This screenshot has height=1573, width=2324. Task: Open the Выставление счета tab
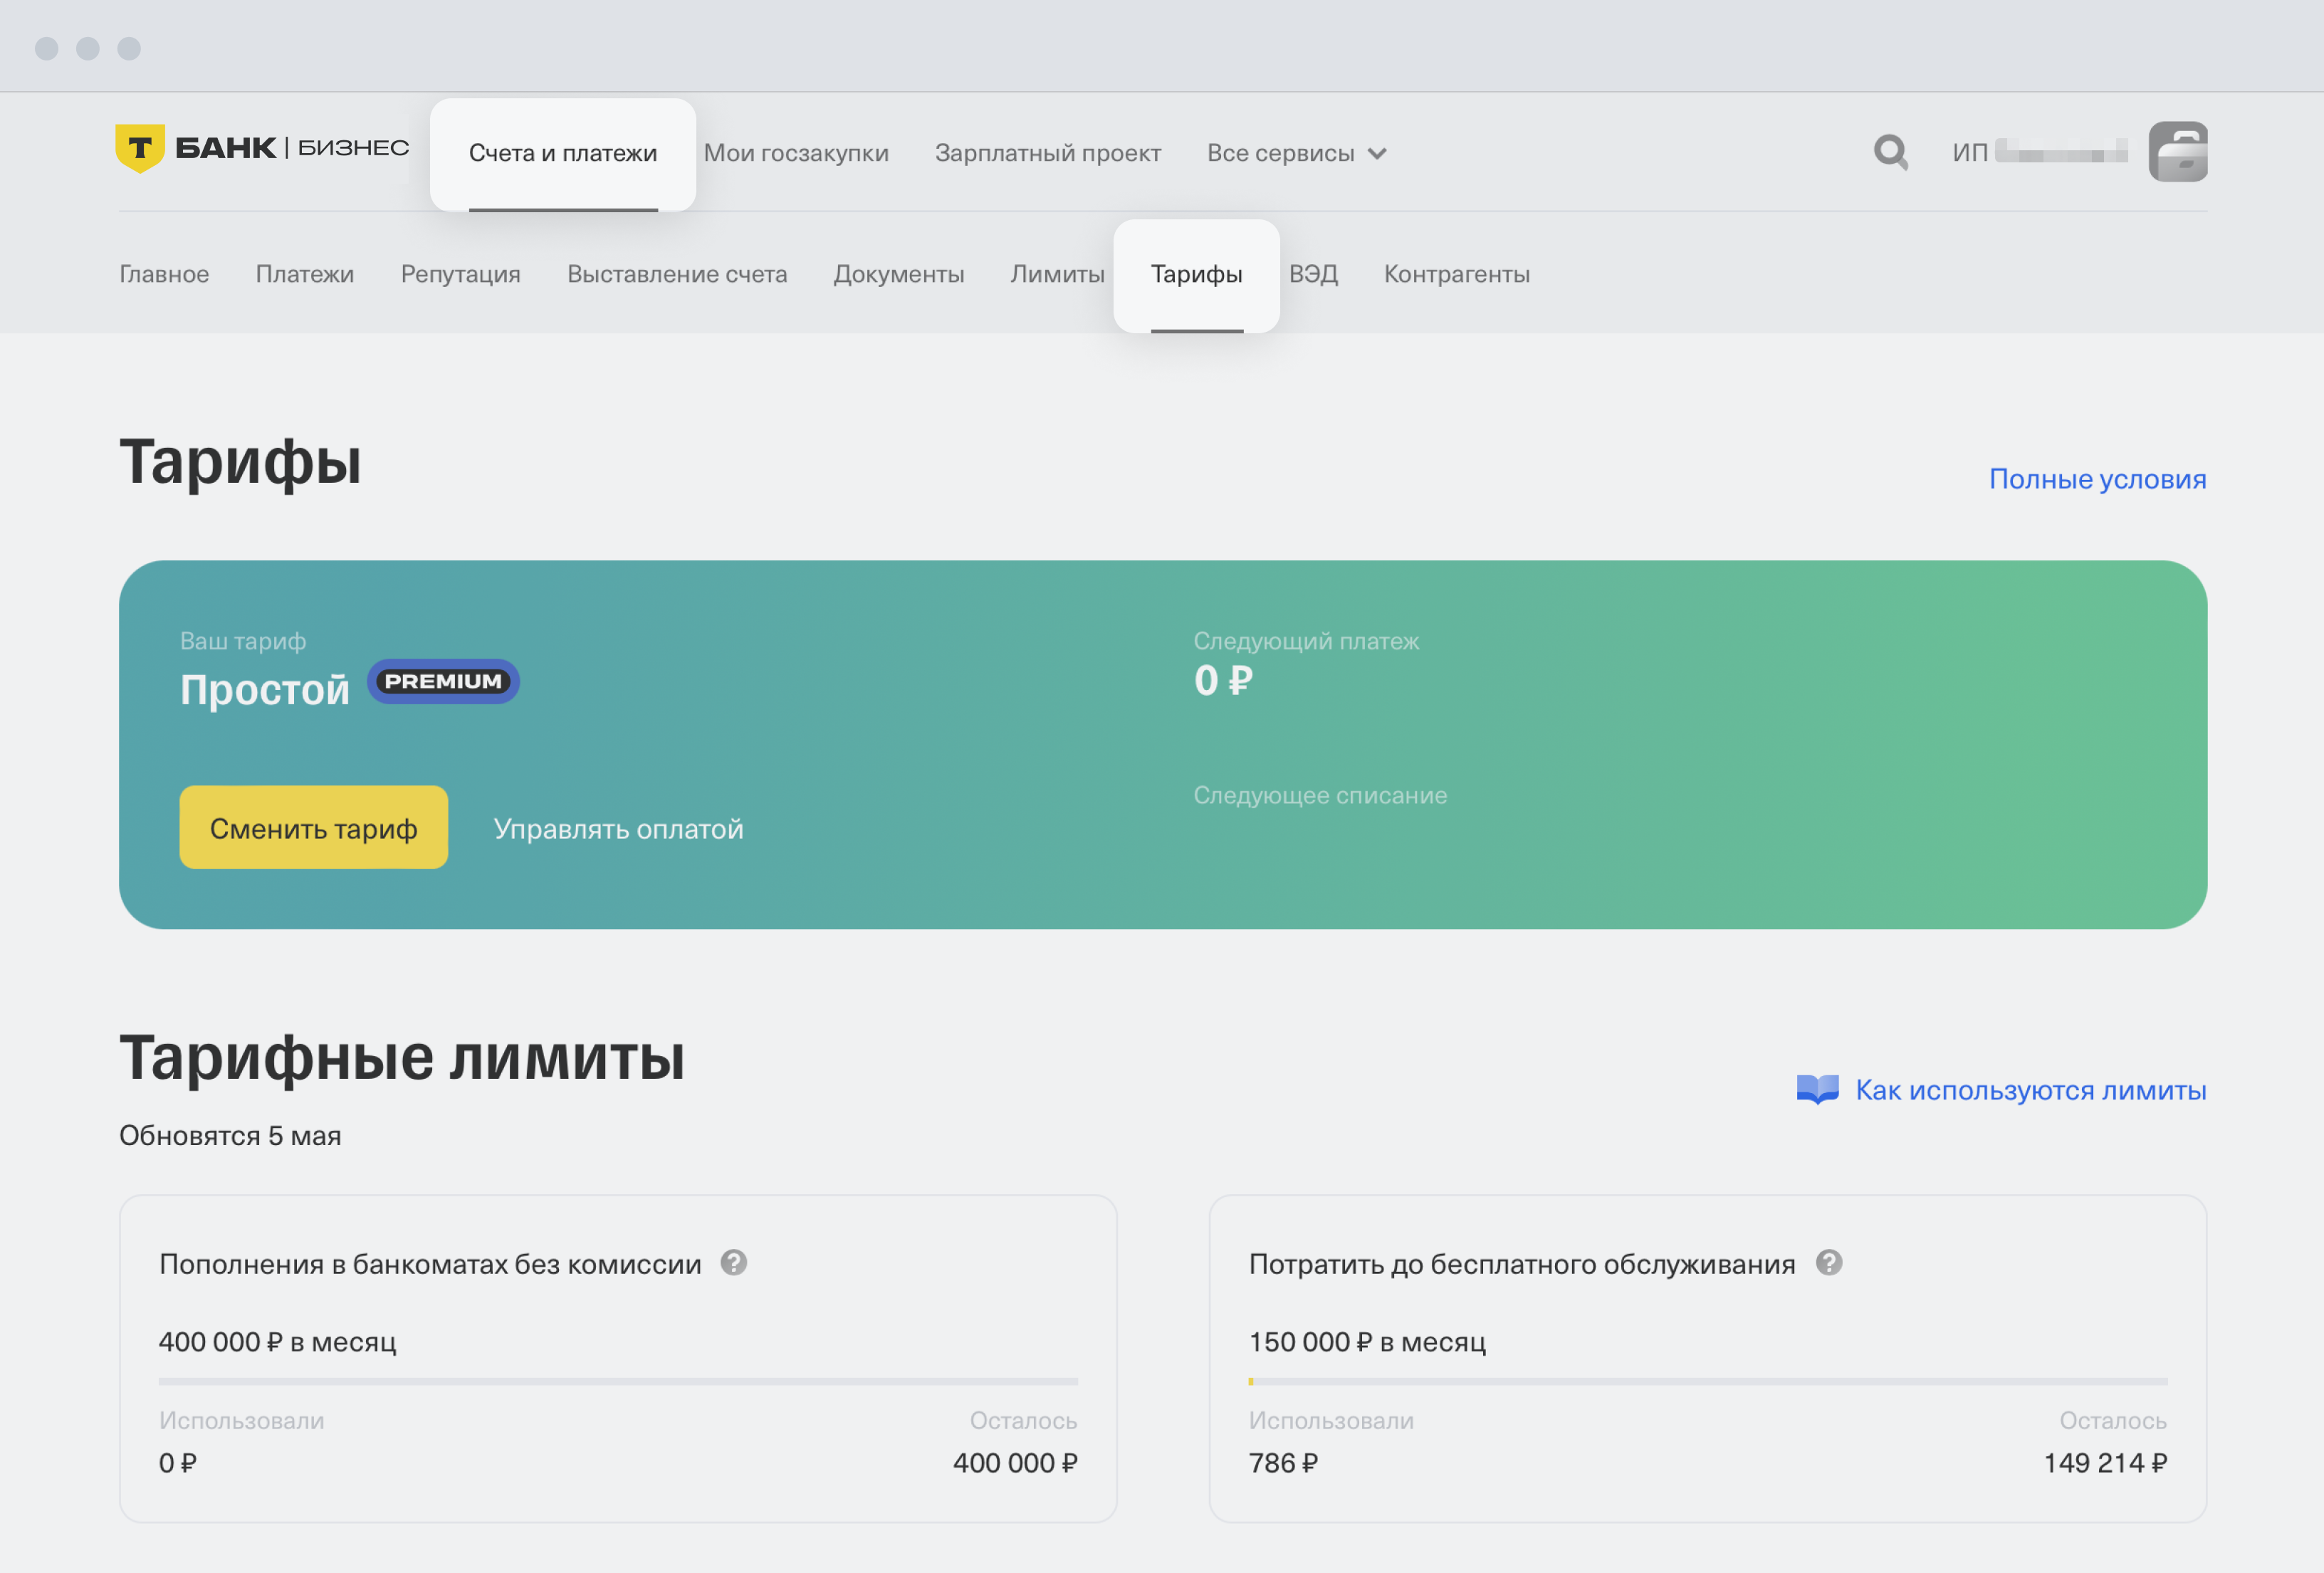pyautogui.click(x=677, y=274)
